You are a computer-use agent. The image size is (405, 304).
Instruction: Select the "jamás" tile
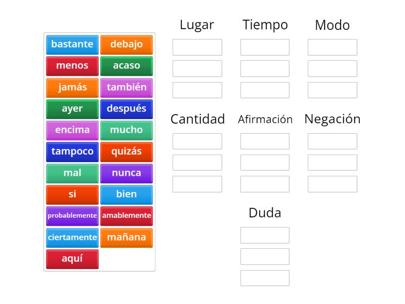[x=72, y=87]
